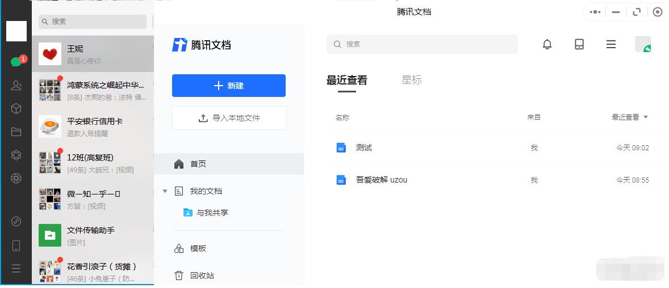This screenshot has height=288, width=669.
Task: Switch to 星标 tab
Action: [412, 80]
